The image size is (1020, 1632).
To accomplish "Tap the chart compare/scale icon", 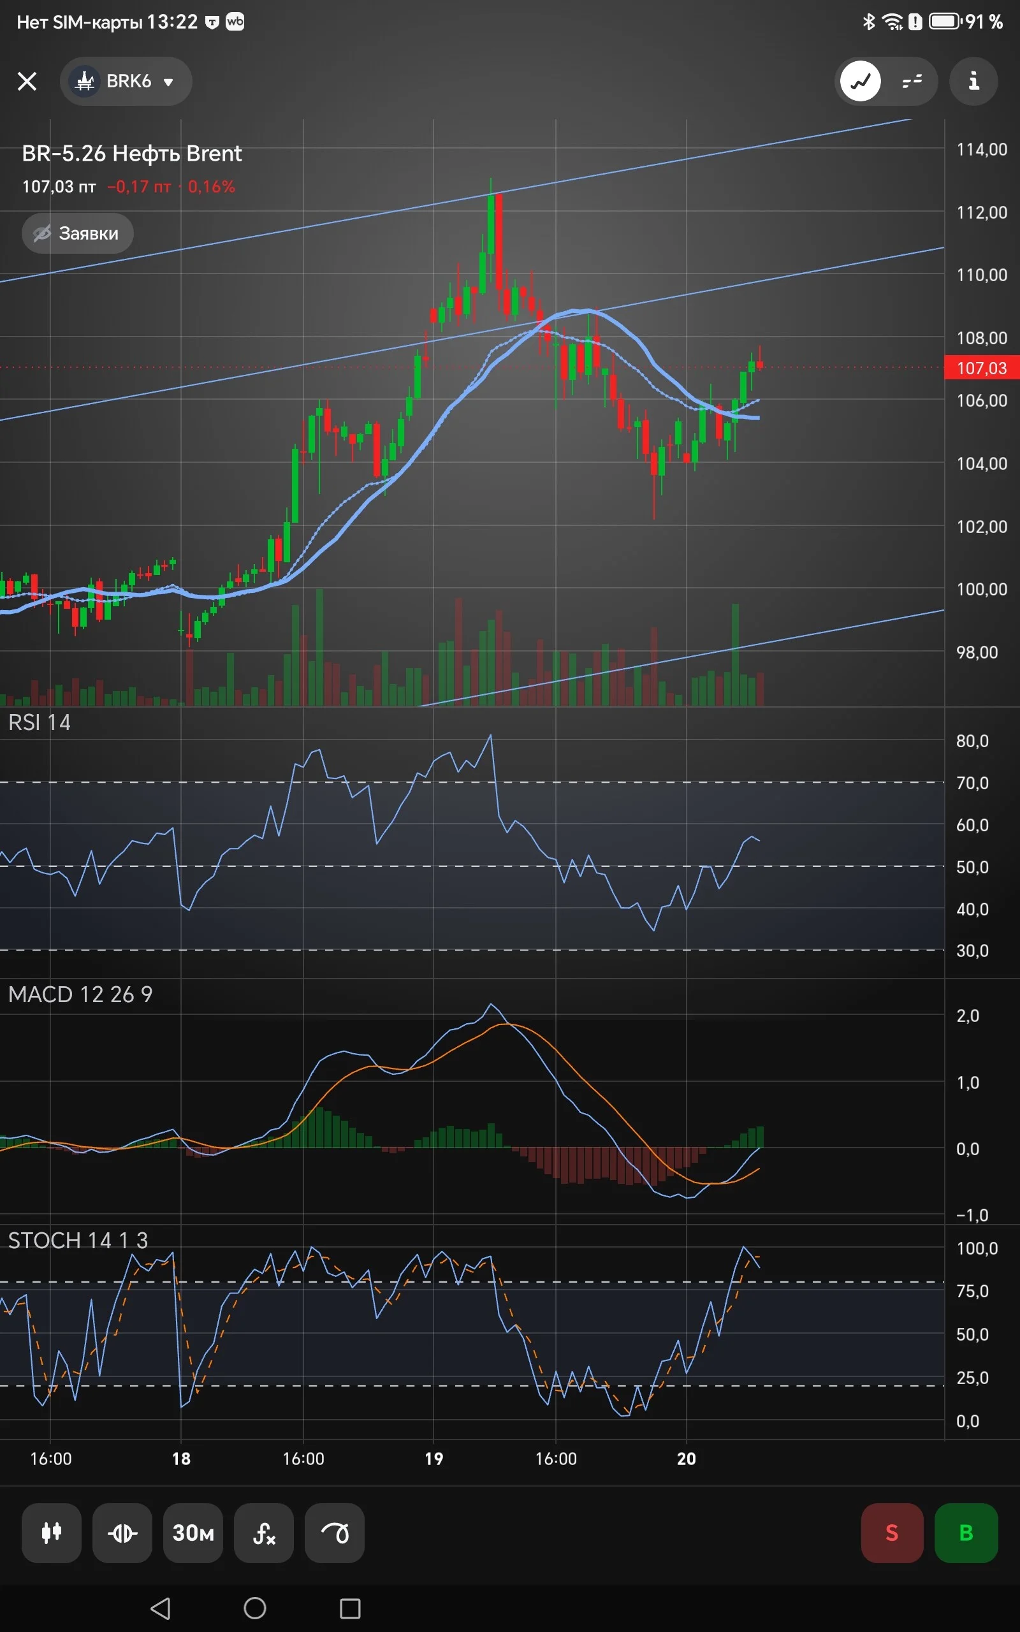I will click(x=122, y=1533).
